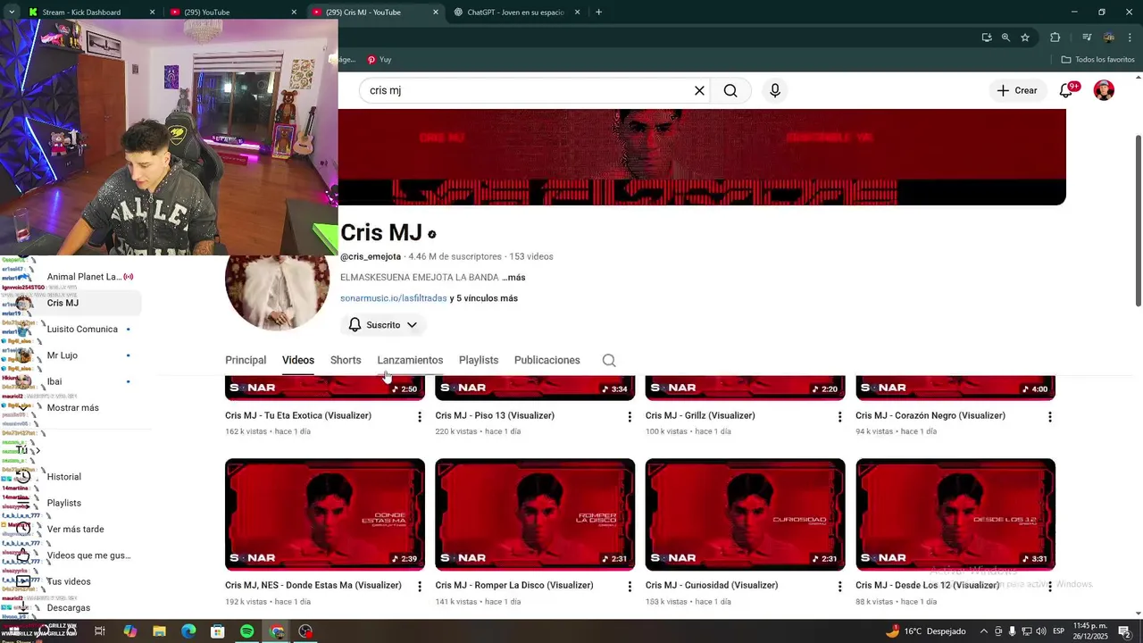Open Chrome profile avatar in toolbar
1143x643 pixels.
point(1109,38)
